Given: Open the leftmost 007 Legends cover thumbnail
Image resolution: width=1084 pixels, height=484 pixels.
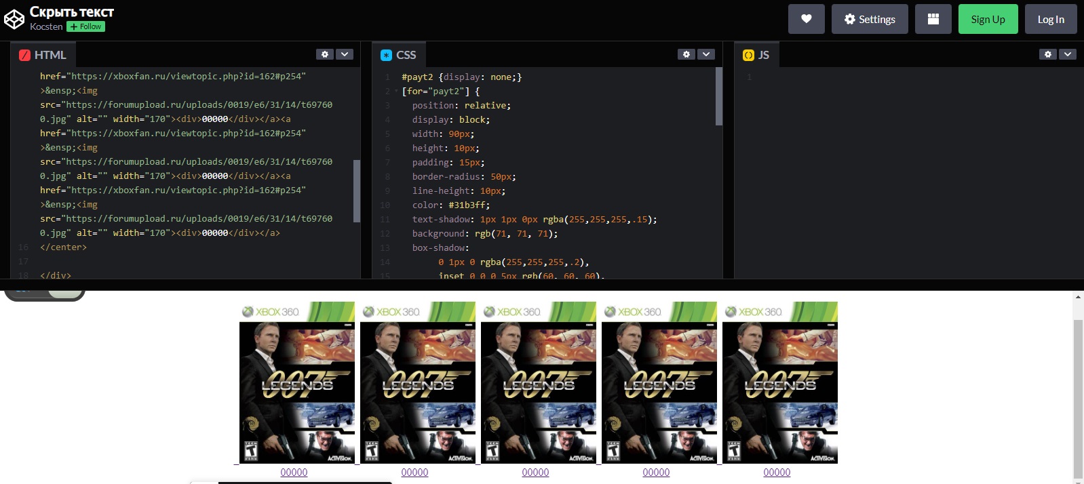Looking at the screenshot, I should pyautogui.click(x=297, y=383).
